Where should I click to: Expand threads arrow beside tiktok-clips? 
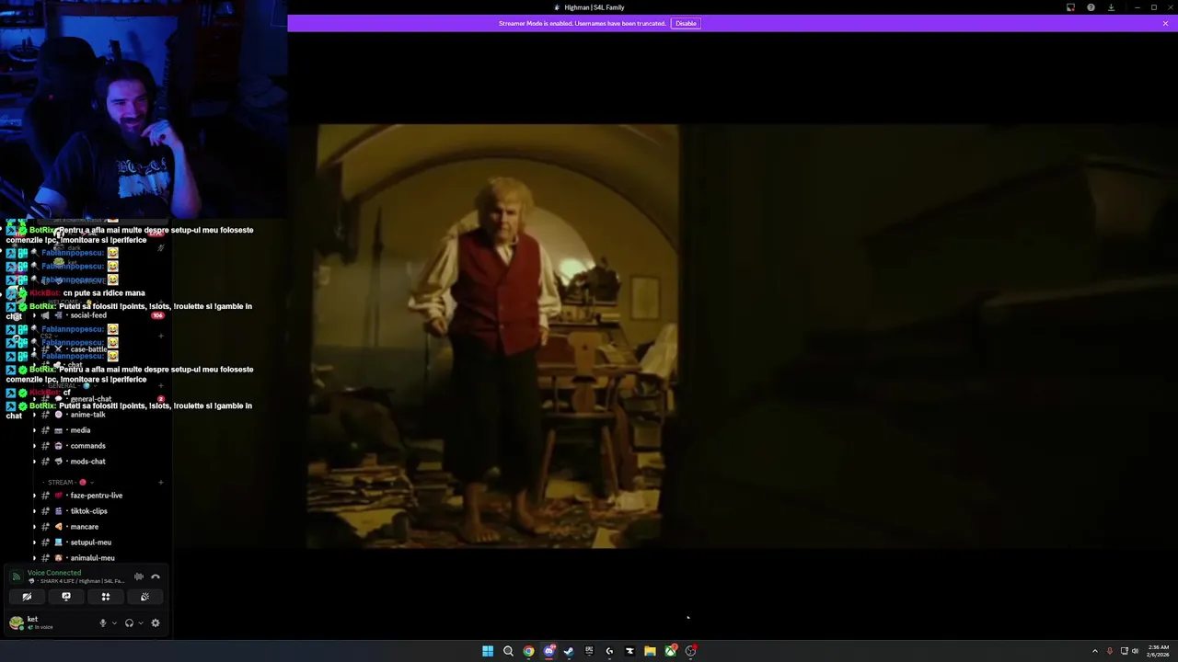(34, 511)
